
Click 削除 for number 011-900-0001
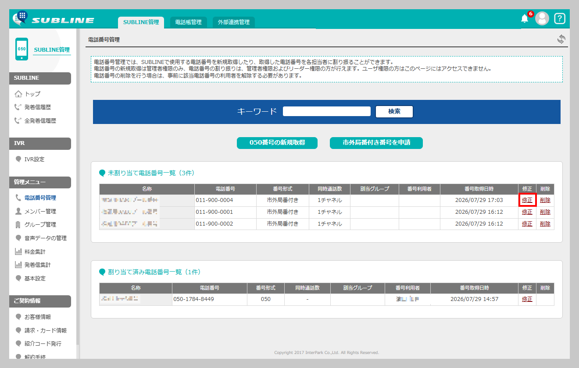(x=545, y=212)
